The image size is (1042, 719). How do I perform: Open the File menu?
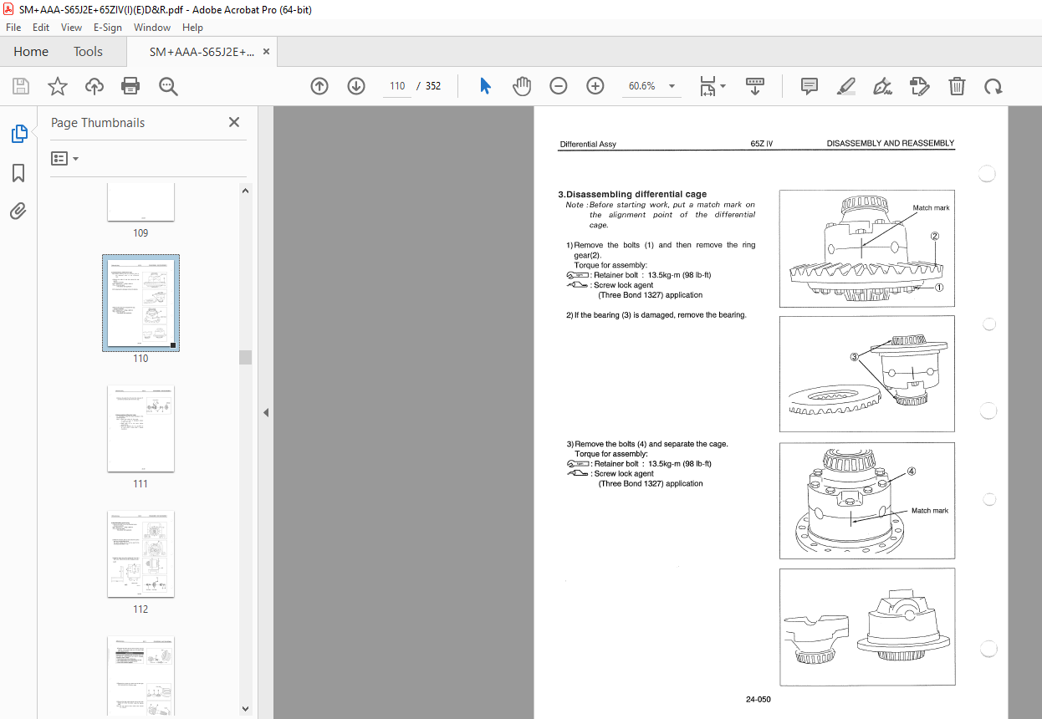pos(14,28)
